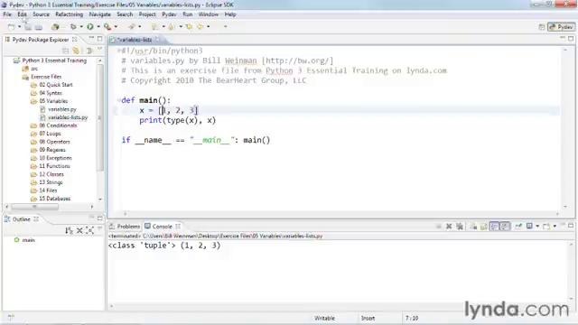Open the Run dropdown arrow
The image size is (578, 325).
98,27
